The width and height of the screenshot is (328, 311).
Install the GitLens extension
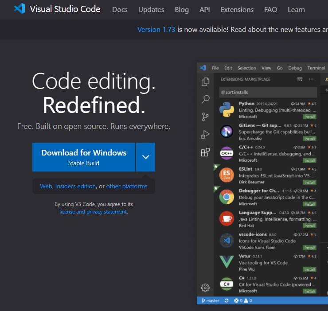(x=309, y=139)
